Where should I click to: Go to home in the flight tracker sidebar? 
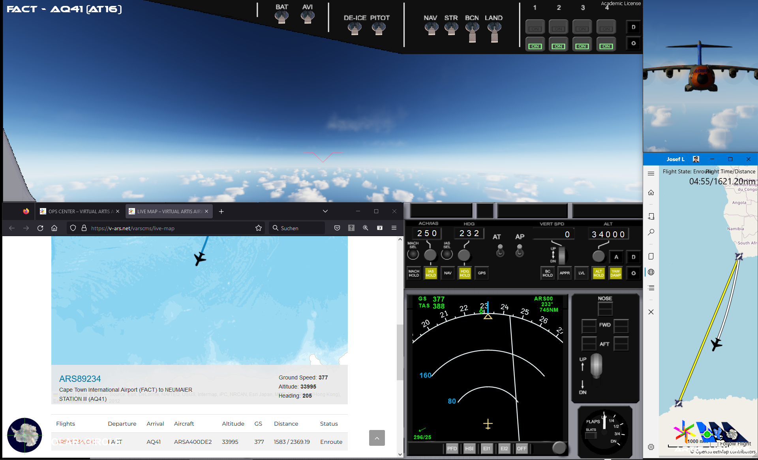pyautogui.click(x=651, y=193)
